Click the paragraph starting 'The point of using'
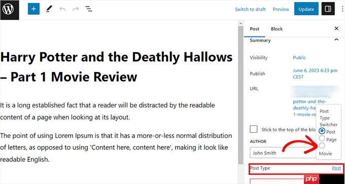 116,148
